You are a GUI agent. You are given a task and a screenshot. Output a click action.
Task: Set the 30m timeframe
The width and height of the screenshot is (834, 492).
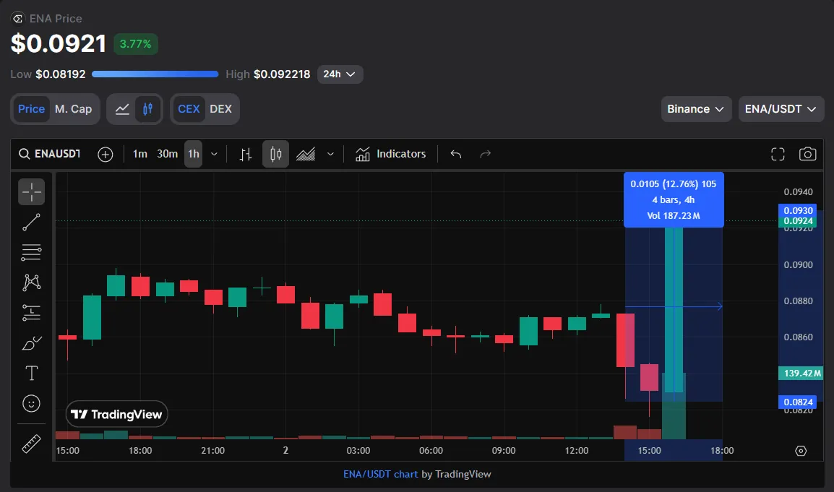pos(167,155)
